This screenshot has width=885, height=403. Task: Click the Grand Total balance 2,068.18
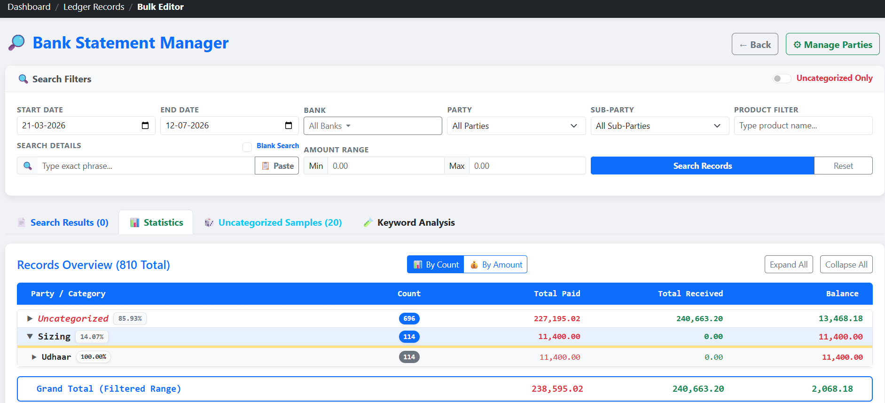point(832,389)
